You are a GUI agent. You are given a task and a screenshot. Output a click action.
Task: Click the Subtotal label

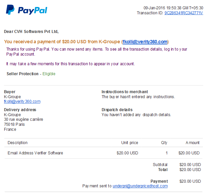point(160,164)
